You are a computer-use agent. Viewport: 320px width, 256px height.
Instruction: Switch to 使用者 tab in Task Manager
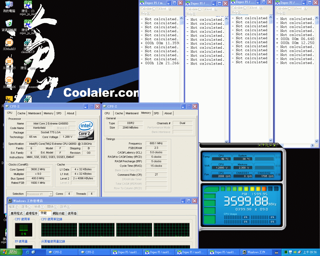pos(72,213)
